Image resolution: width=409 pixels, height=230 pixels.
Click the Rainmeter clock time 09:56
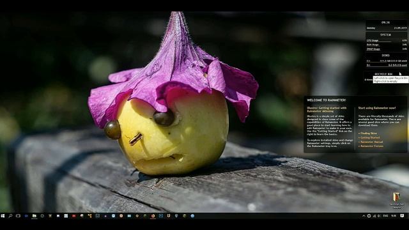pyautogui.click(x=385, y=23)
